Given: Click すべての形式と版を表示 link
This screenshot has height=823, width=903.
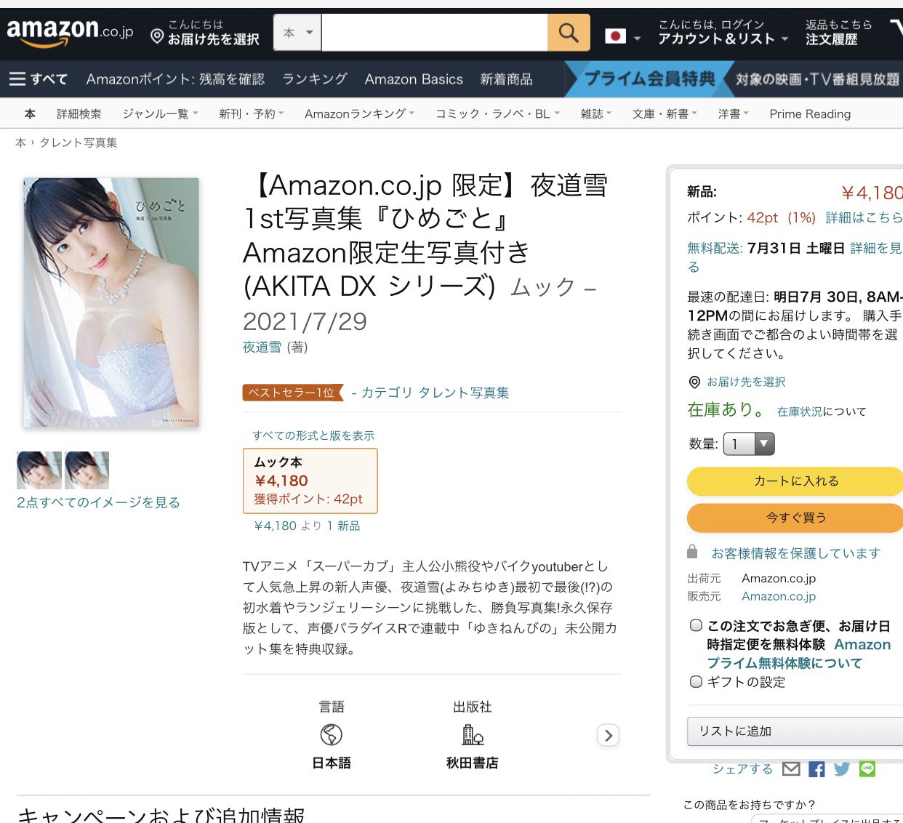Looking at the screenshot, I should pyautogui.click(x=313, y=435).
